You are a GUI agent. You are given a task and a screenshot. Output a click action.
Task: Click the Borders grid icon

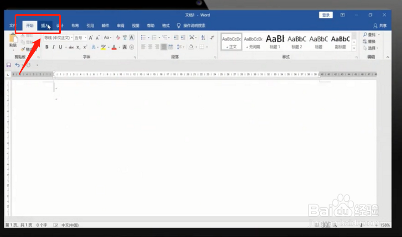point(202,47)
